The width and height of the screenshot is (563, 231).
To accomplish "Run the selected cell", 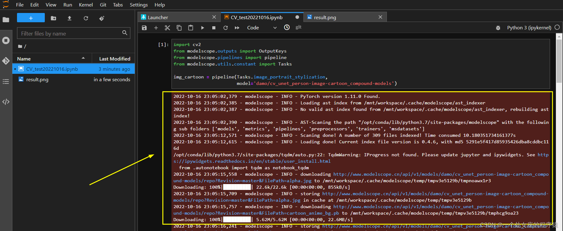I will pyautogui.click(x=202, y=28).
